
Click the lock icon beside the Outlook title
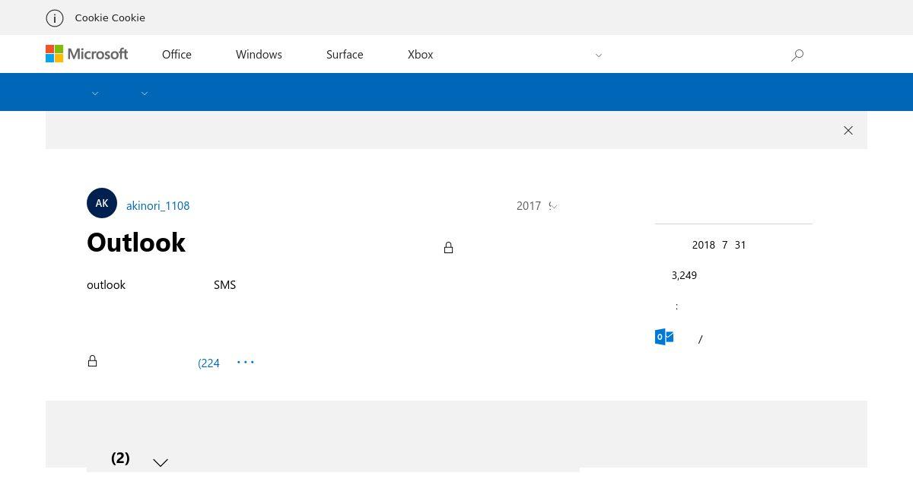449,248
